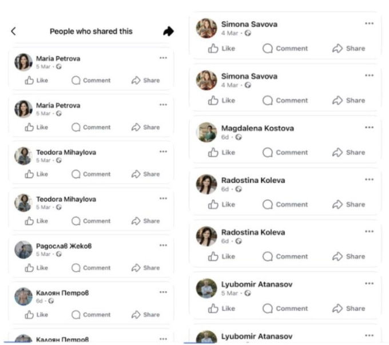Like Калоян Петров's 6d post

(x=36, y=315)
